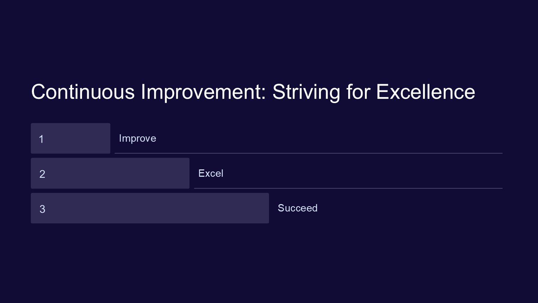Click the divider line beneath "Excel"
Screen dimensions: 538x303
tap(348, 188)
